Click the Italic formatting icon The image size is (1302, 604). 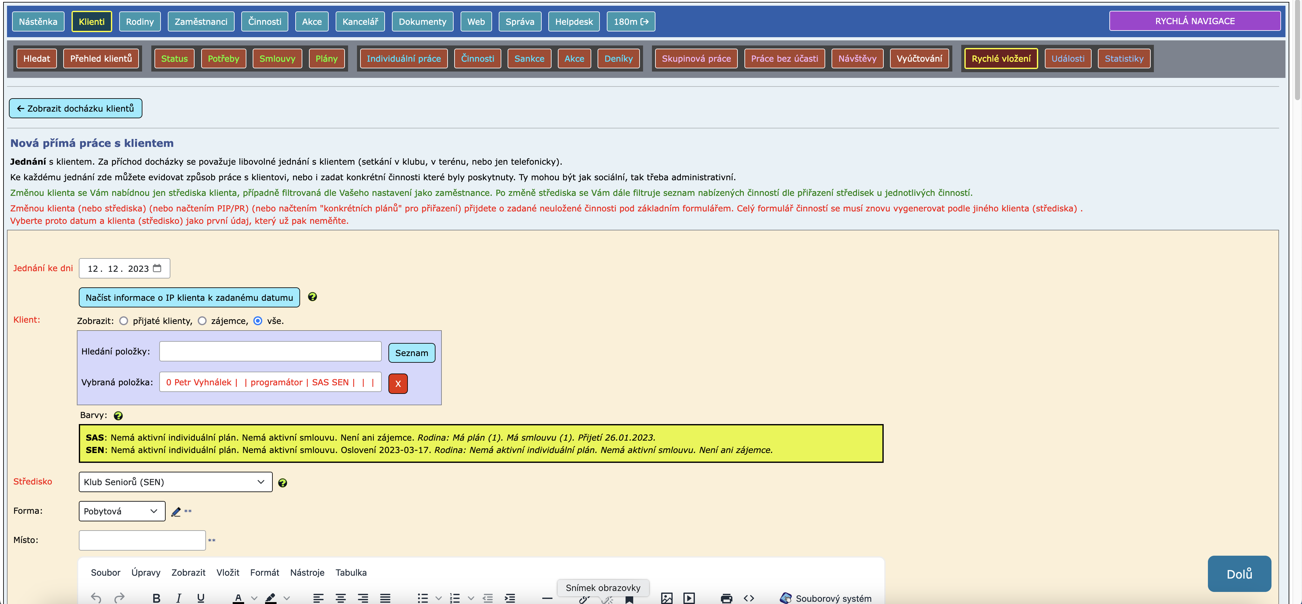click(x=178, y=598)
